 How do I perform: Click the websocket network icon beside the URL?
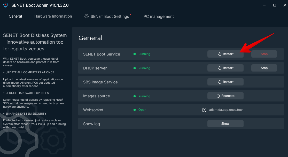pyautogui.click(x=204, y=109)
